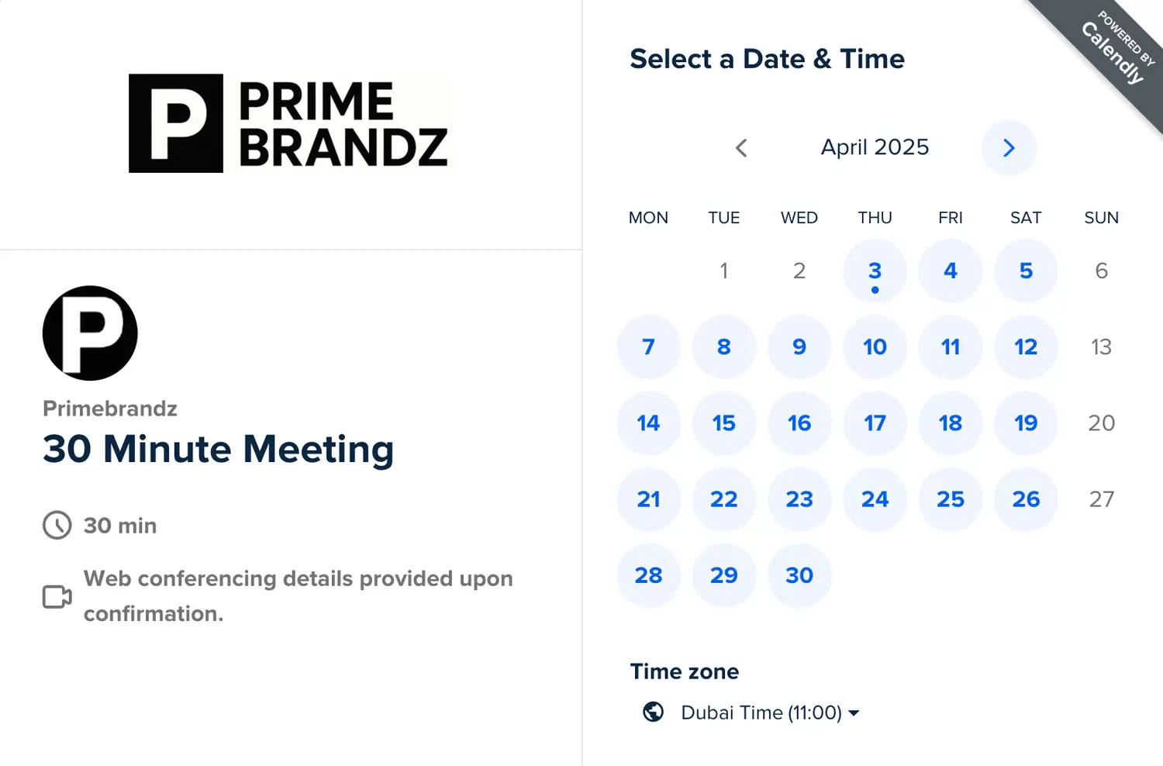
Task: Pick Friday April 4
Action: (950, 271)
